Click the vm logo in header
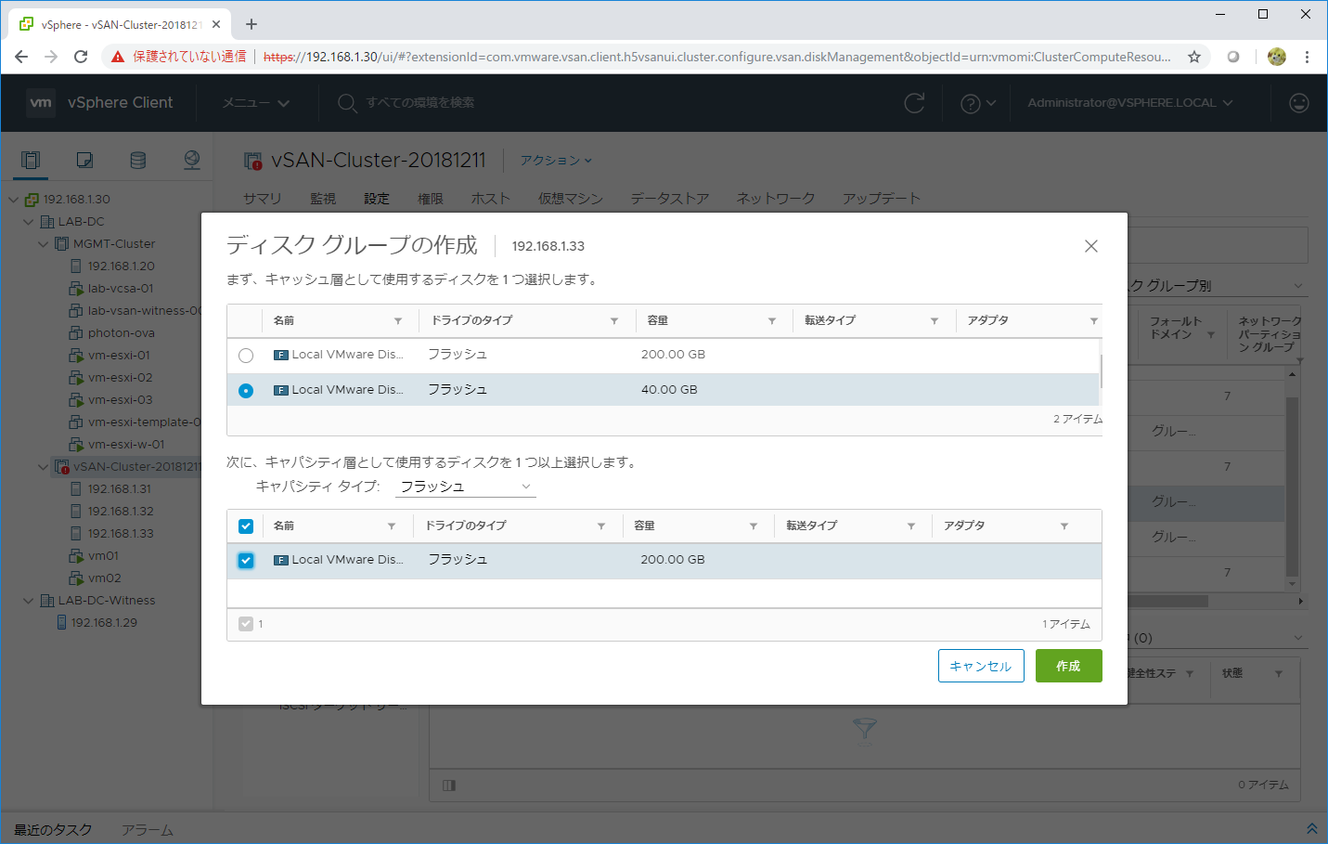Viewport: 1328px width, 844px height. point(41,103)
